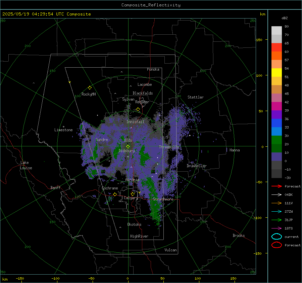Click the magenta 42 dBZ color swatch
This screenshot has height=283, width=302.
pyautogui.click(x=276, y=106)
